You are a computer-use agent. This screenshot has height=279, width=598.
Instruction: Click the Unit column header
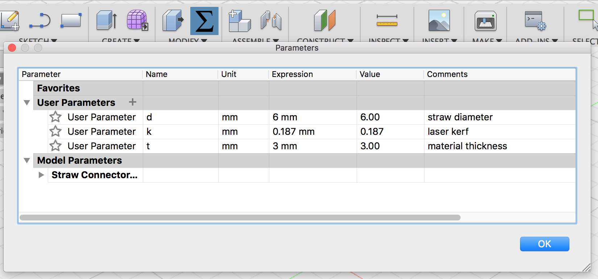point(243,74)
